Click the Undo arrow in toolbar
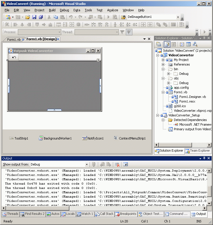Image resolution: width=213 pixels, height=225 pixels. 71,17
